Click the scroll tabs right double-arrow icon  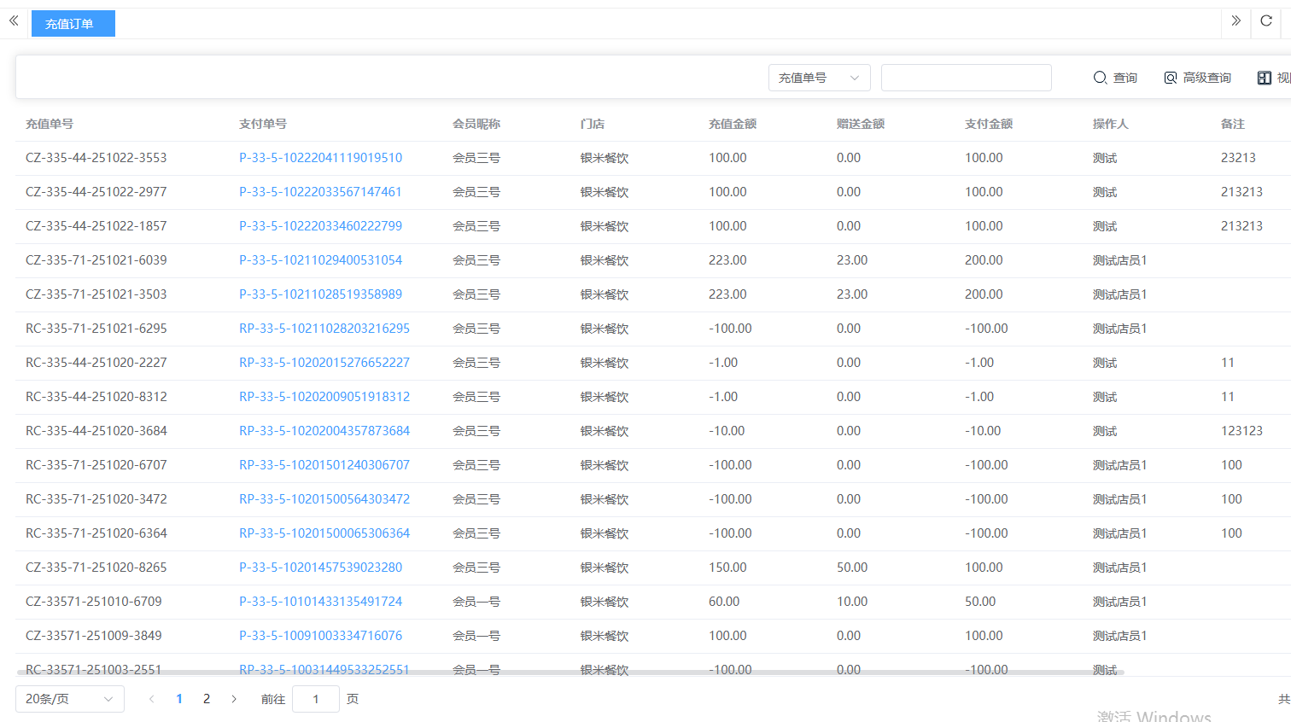(x=1236, y=20)
